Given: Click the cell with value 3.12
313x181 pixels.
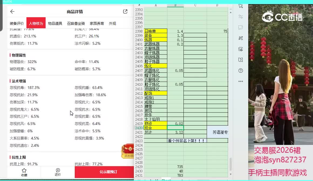Looking at the screenshot, I should 175,132.
